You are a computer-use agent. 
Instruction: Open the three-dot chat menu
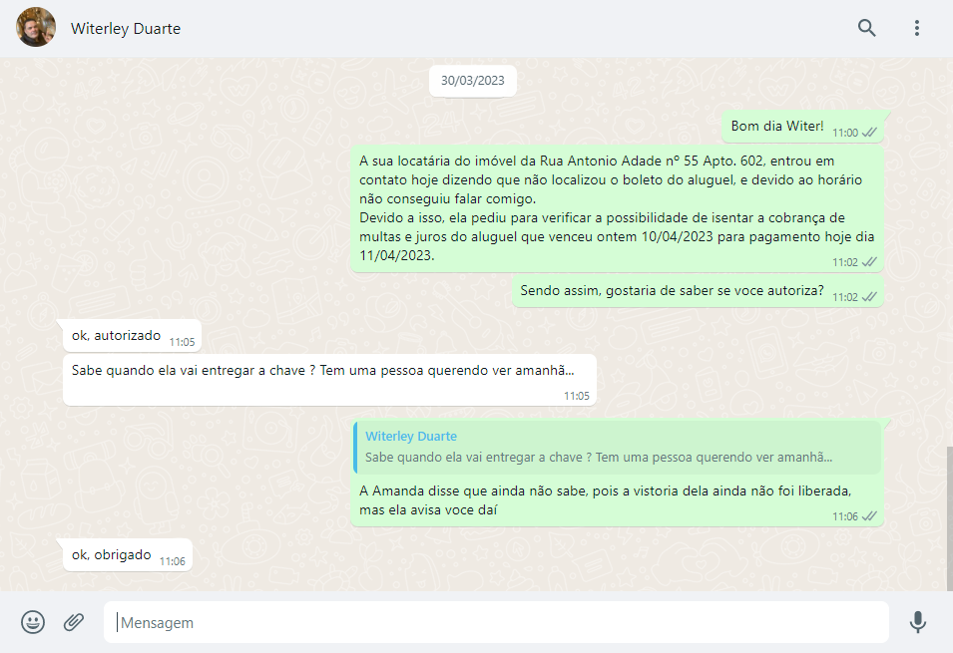click(917, 28)
